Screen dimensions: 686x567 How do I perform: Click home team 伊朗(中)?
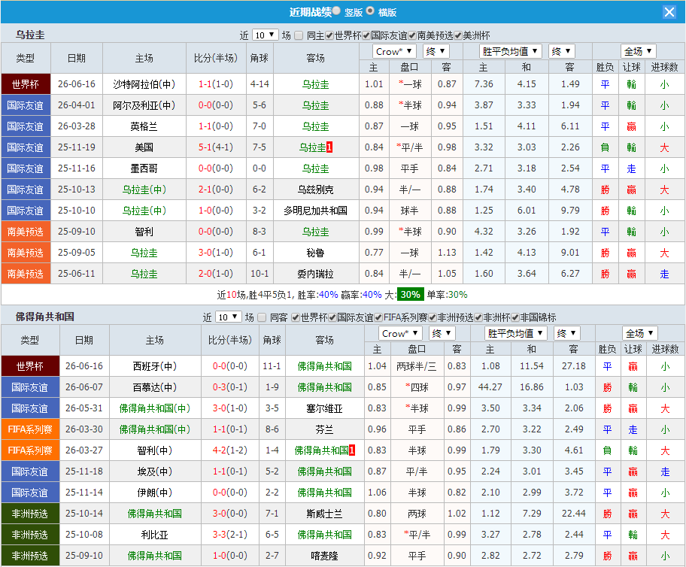click(x=155, y=493)
